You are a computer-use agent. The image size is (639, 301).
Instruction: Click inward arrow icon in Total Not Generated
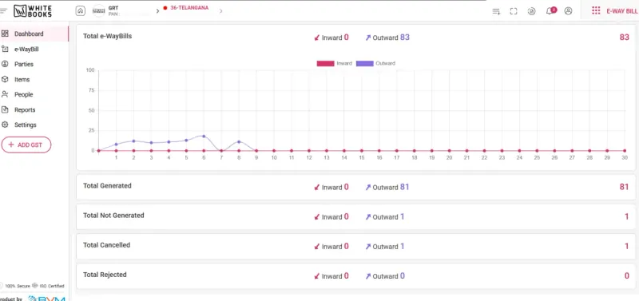pos(316,217)
